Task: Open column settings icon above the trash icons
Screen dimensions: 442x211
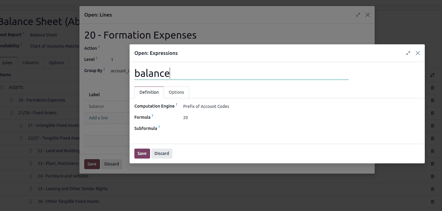Action: 432,75
